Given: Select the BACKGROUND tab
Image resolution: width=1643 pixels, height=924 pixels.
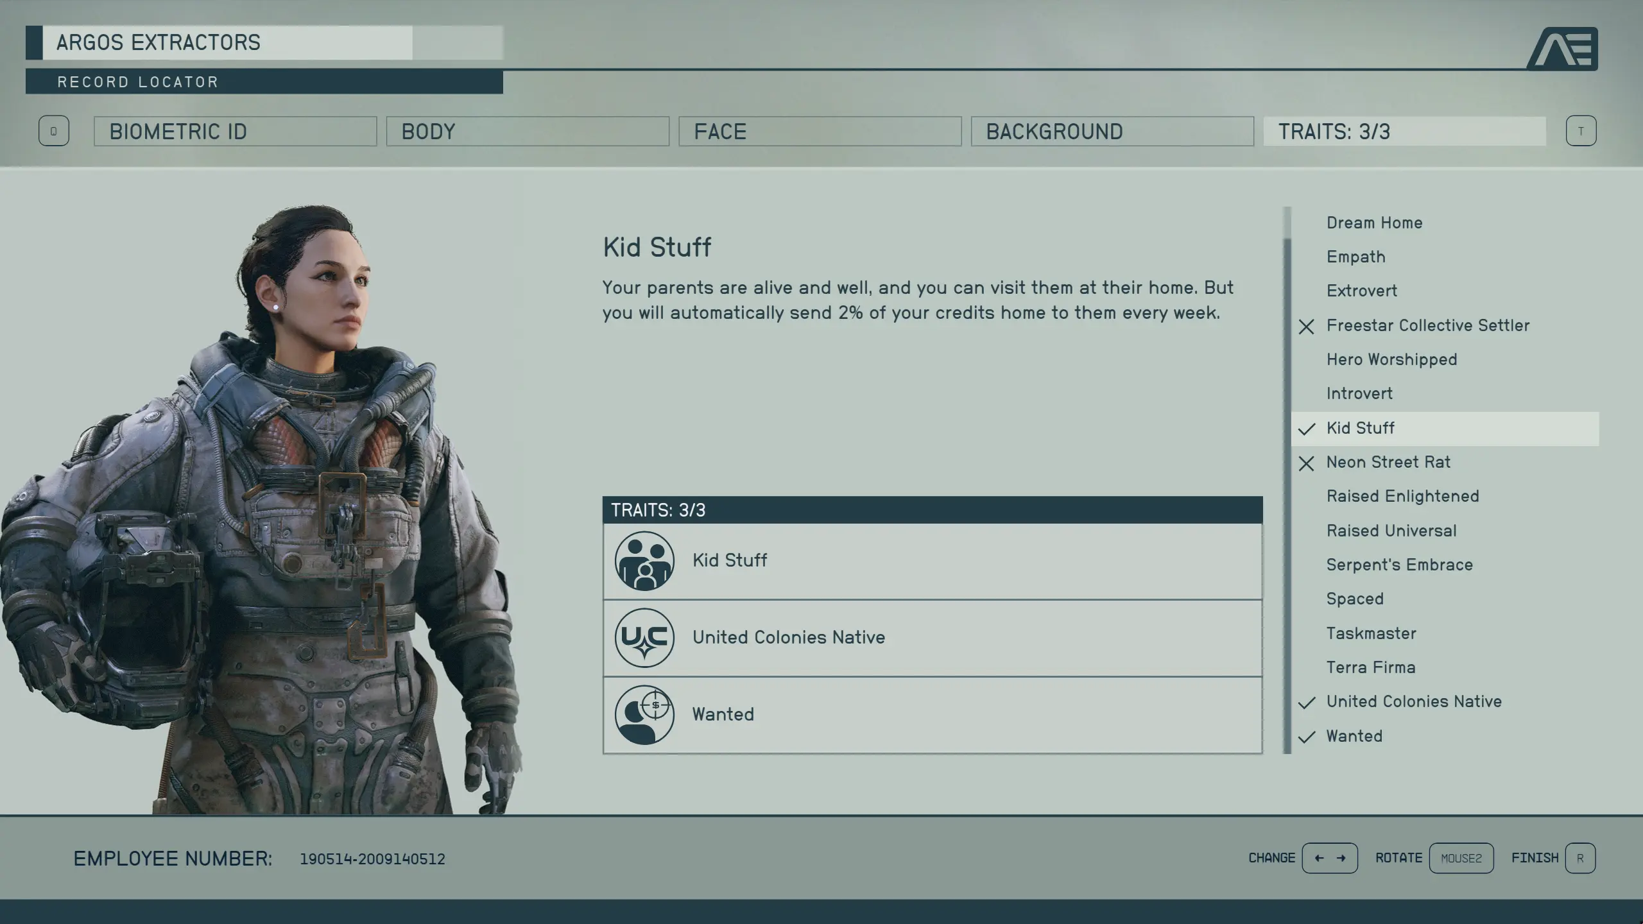Looking at the screenshot, I should (1112, 131).
